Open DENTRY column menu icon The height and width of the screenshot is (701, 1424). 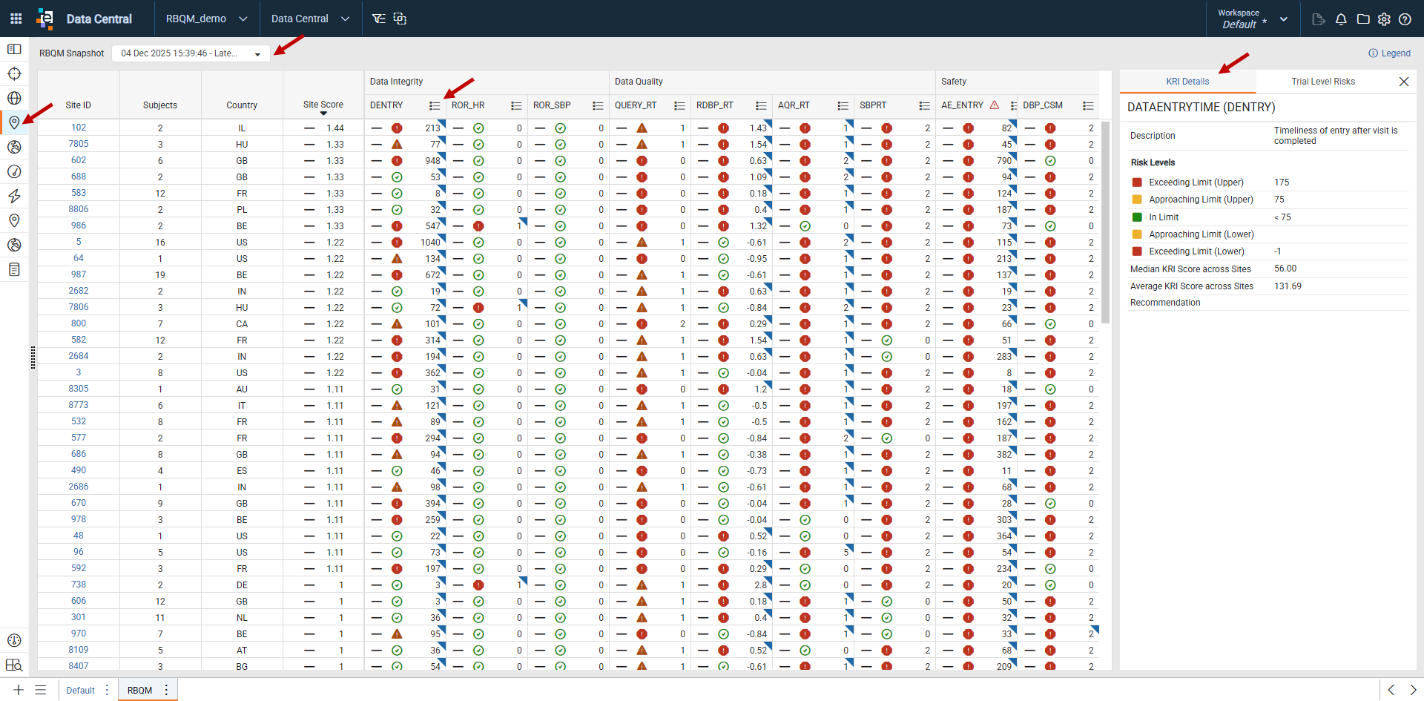[x=435, y=106]
